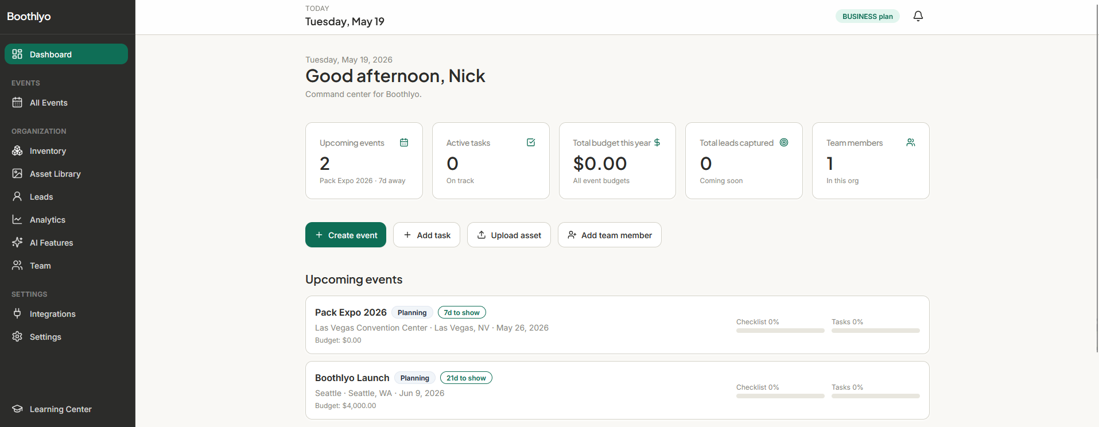Go to All Events page
The width and height of the screenshot is (1099, 427).
(x=66, y=102)
